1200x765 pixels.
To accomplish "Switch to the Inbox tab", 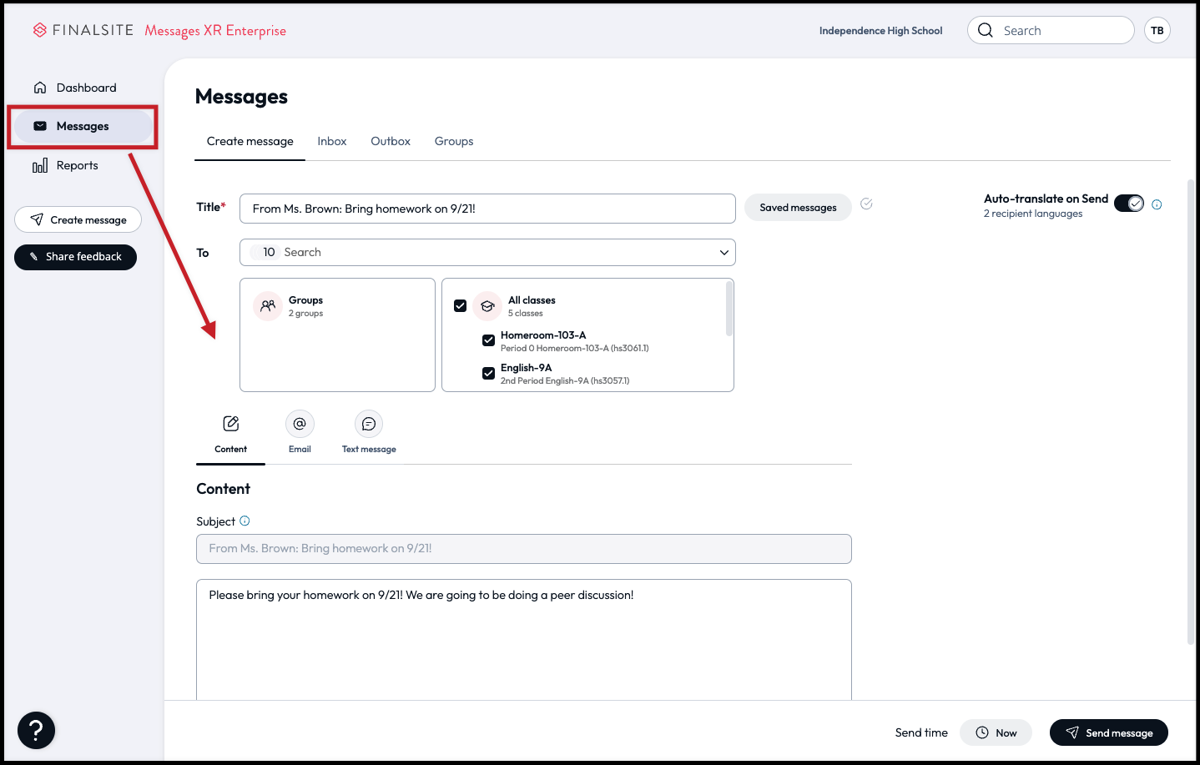I will [331, 141].
